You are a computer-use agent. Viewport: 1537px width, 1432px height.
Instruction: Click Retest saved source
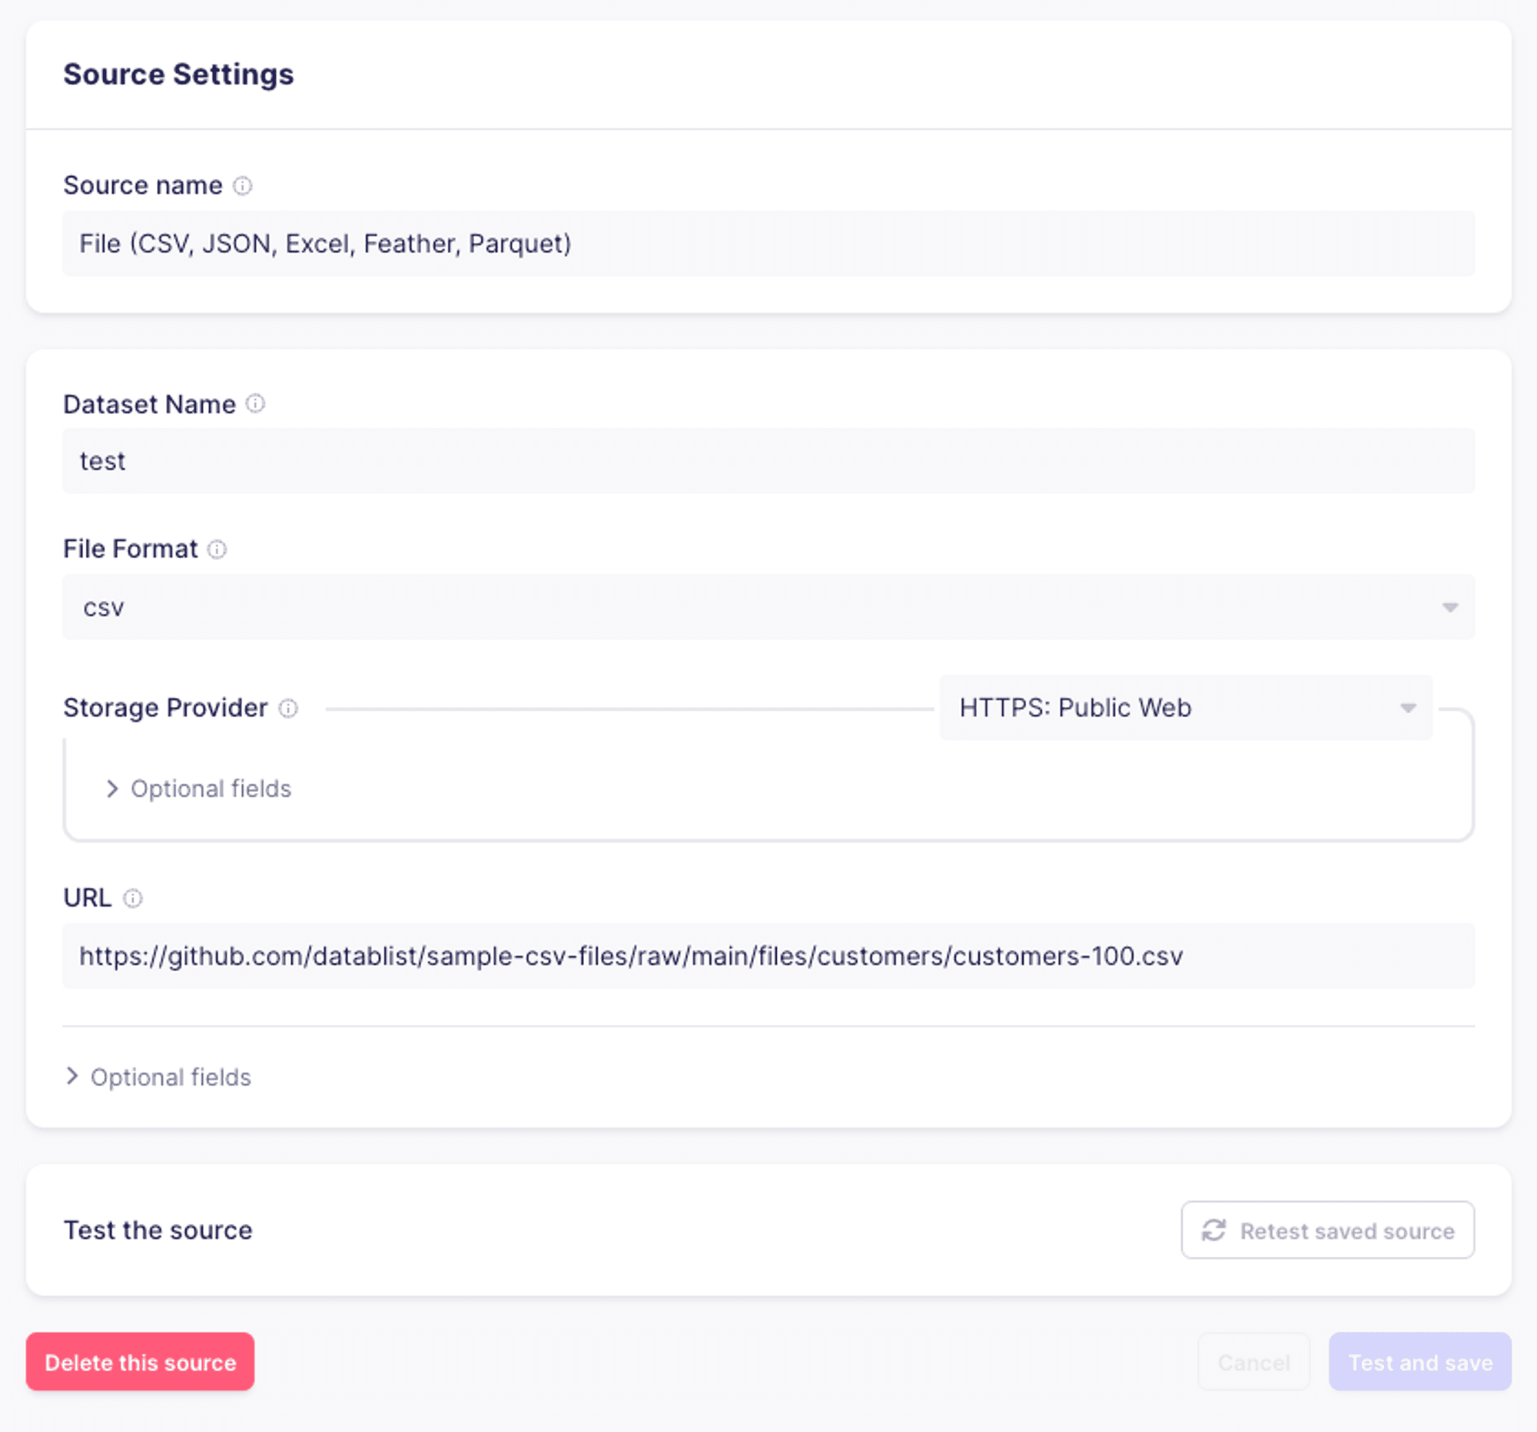pos(1327,1230)
